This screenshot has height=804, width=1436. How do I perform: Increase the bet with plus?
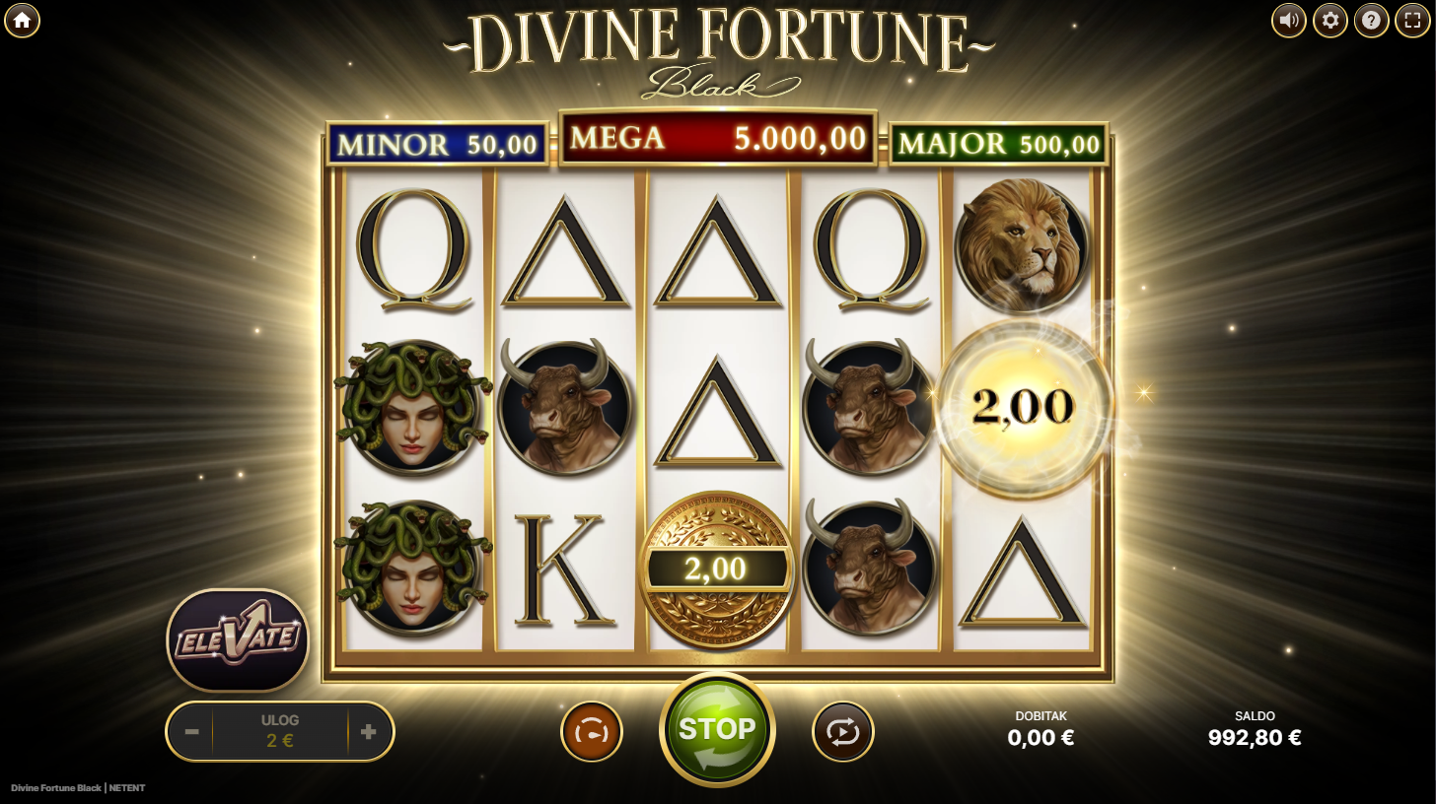(x=369, y=732)
